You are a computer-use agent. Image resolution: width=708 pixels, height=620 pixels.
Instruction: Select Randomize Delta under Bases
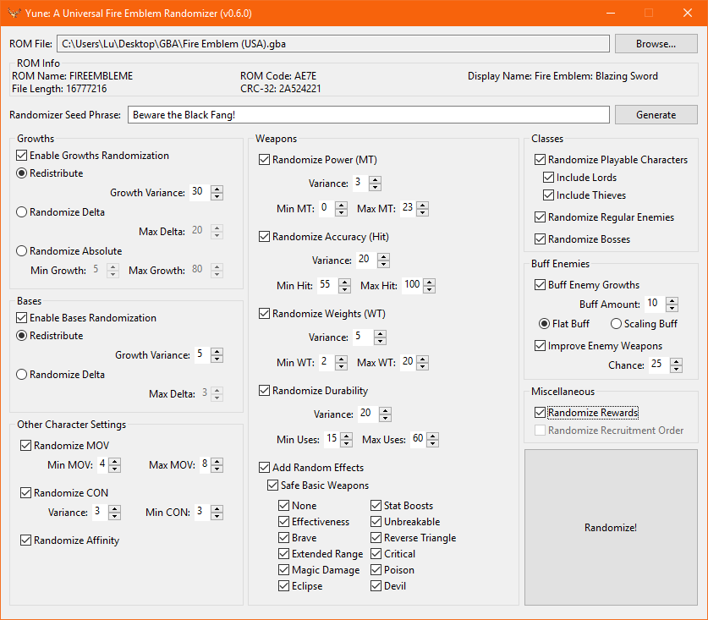tap(21, 375)
